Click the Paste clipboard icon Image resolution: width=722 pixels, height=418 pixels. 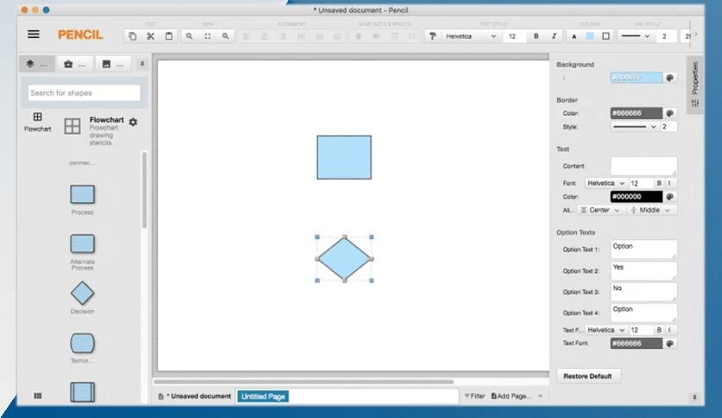pyautogui.click(x=168, y=36)
